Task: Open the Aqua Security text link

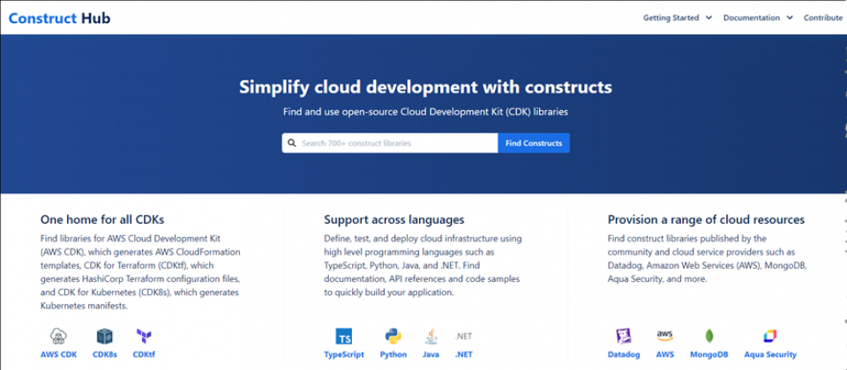Action: [769, 355]
